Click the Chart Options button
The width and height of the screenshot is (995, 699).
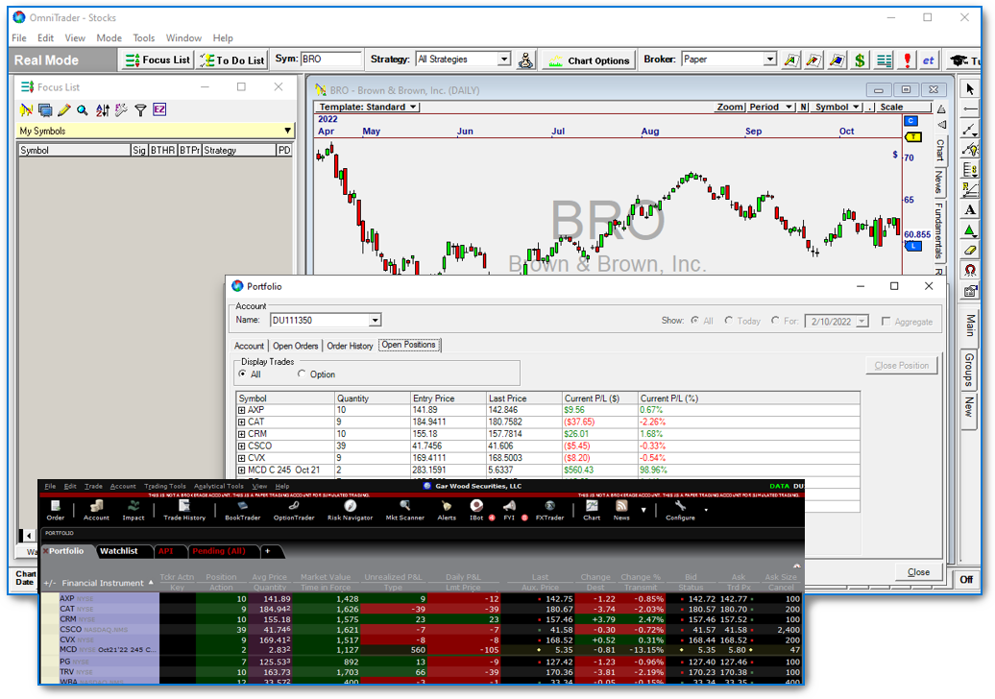coord(588,60)
